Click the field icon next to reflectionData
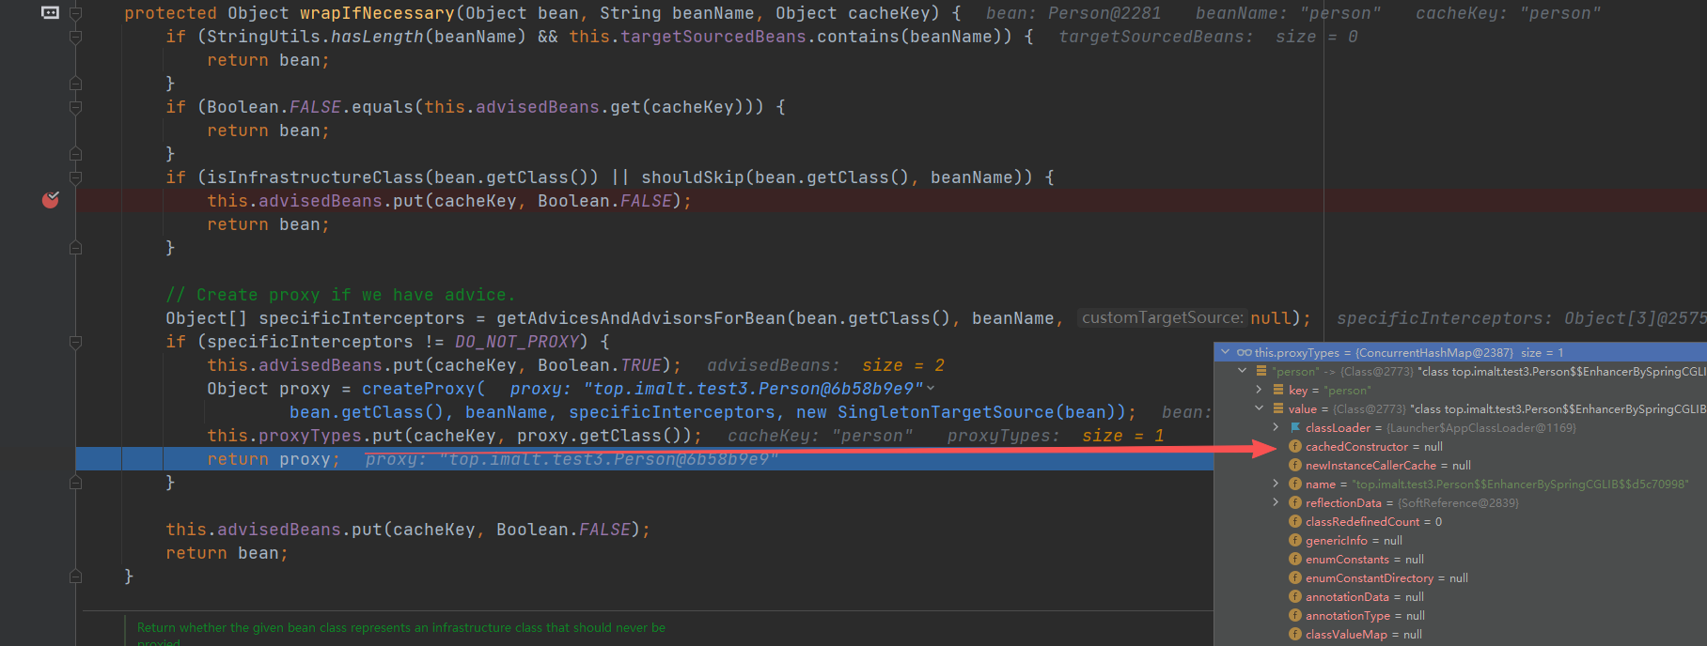 (x=1295, y=503)
